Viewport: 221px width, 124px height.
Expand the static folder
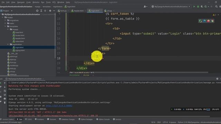tap(5, 23)
